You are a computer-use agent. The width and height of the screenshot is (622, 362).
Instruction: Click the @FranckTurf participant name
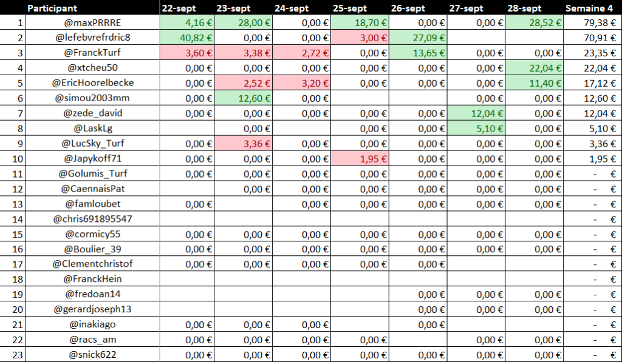[93, 53]
